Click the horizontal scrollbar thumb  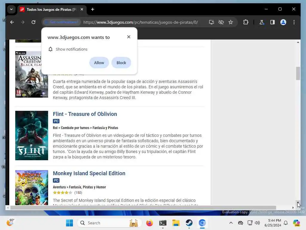pyautogui.click(x=143, y=208)
